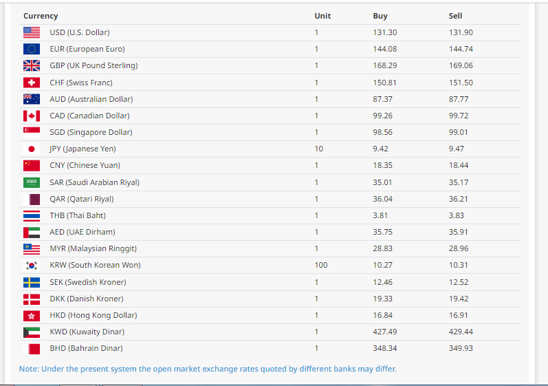548x386 pixels.
Task: Click the Swiss flag icon
Action: pos(32,83)
